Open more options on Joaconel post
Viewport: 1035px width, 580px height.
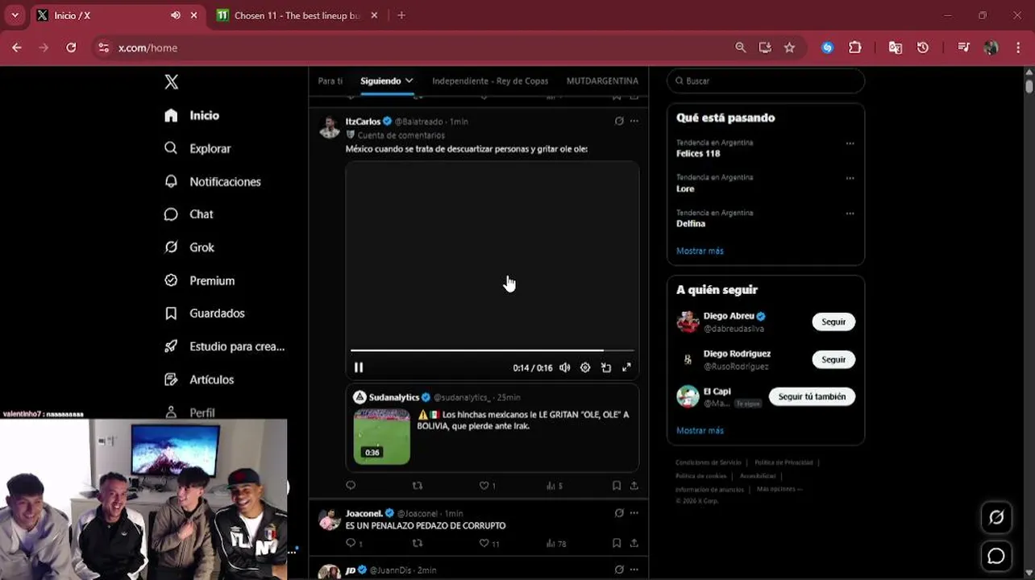click(634, 512)
